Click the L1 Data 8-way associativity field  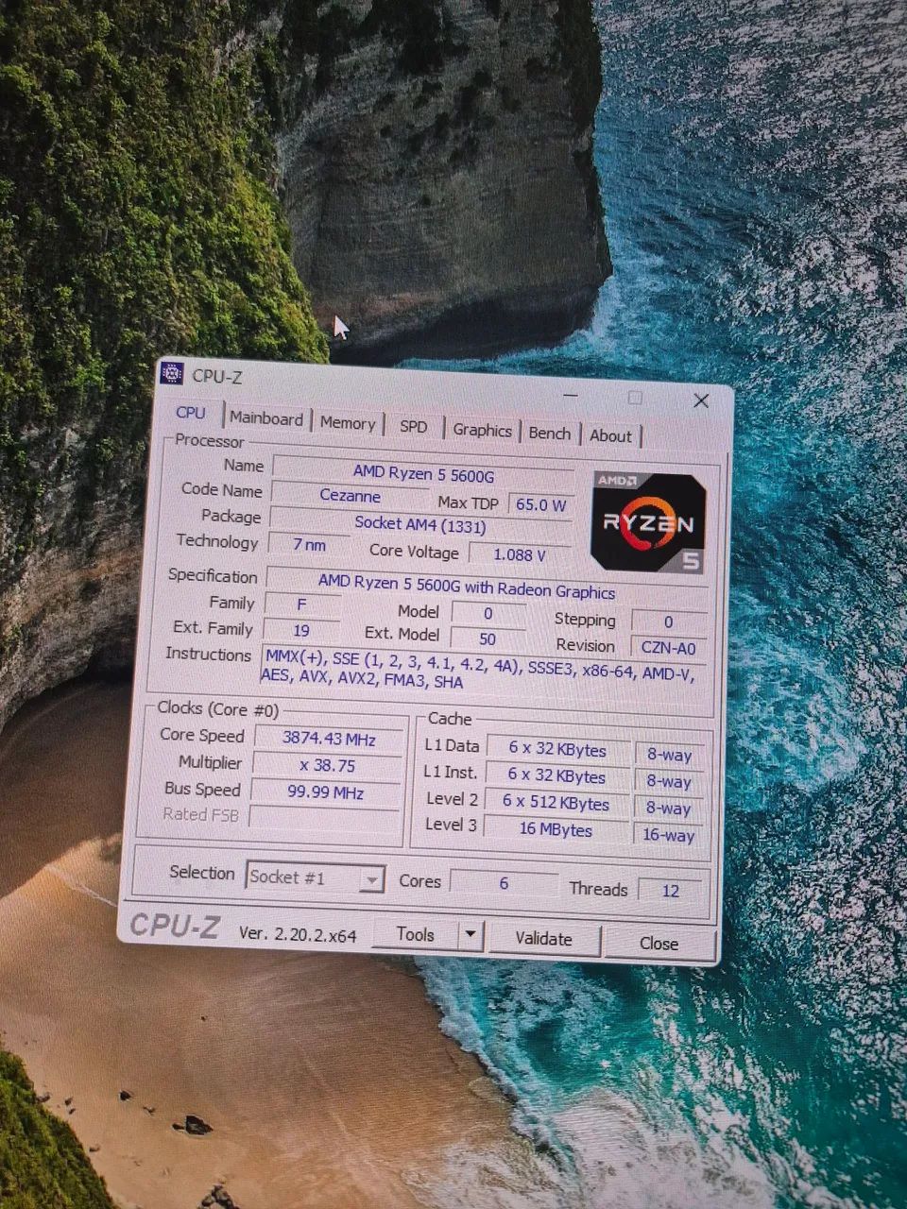point(670,755)
